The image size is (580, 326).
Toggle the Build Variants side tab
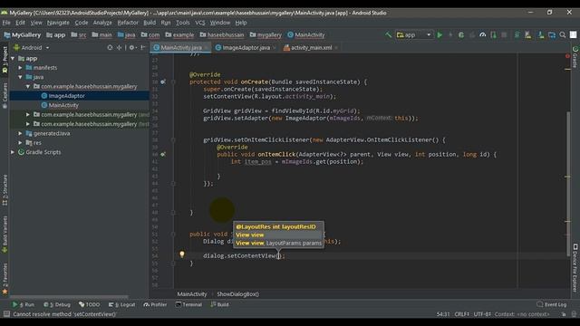coord(5,235)
